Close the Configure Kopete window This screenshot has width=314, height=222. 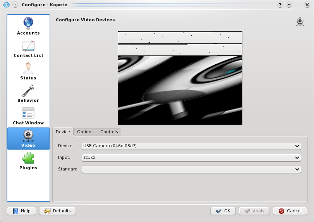[307, 5]
